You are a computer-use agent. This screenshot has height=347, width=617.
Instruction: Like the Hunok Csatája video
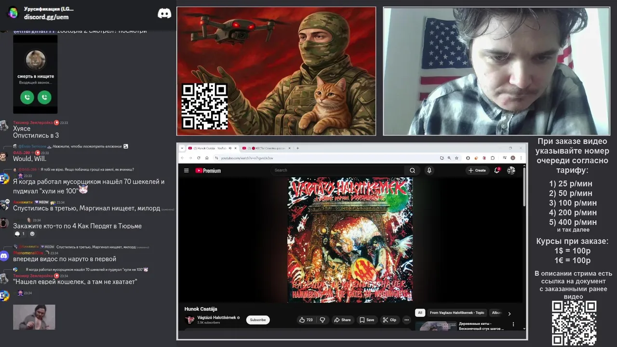(306, 320)
